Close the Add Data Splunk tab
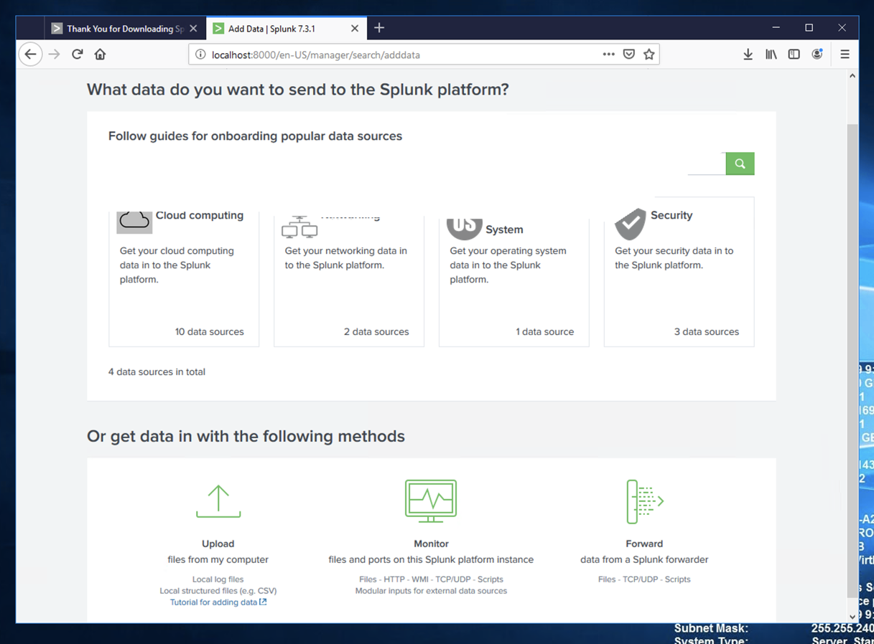This screenshot has width=874, height=644. tap(355, 29)
